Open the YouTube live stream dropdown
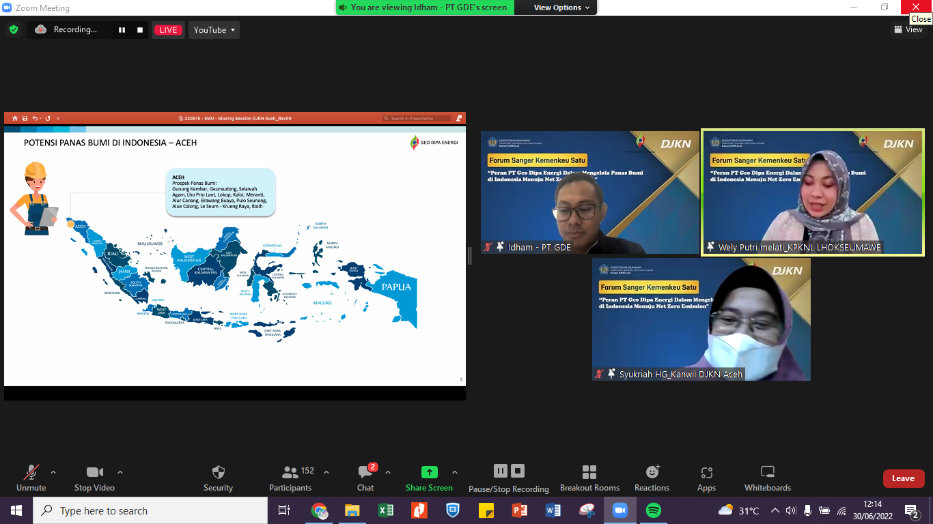 (214, 30)
